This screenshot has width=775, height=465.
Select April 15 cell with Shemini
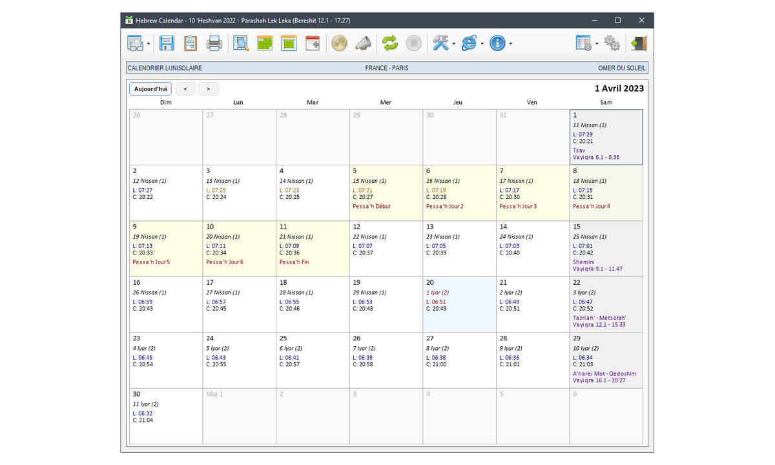pyautogui.click(x=606, y=249)
